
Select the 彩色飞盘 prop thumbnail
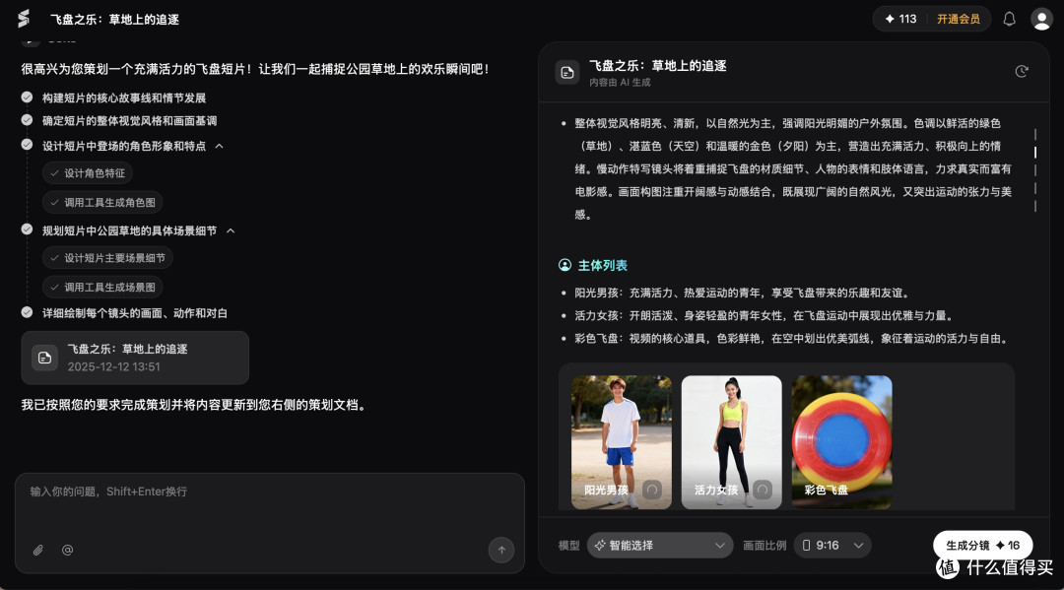coord(842,442)
